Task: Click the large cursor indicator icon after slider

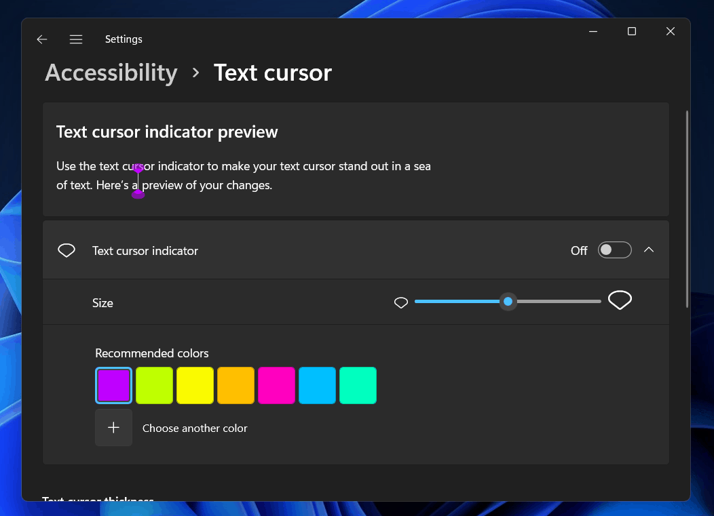Action: [x=620, y=300]
